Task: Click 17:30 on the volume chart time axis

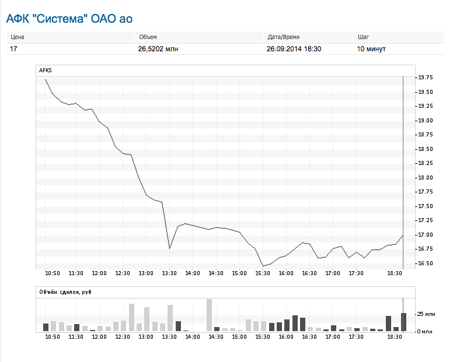Action: (356, 337)
